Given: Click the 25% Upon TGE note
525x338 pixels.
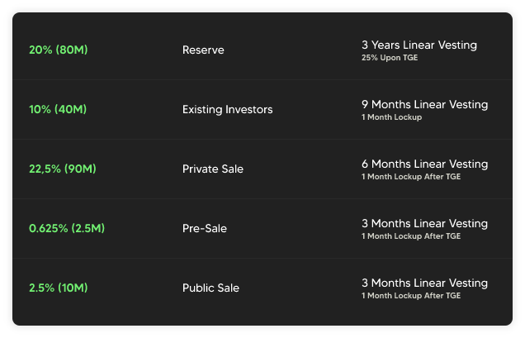Looking at the screenshot, I should coord(390,58).
